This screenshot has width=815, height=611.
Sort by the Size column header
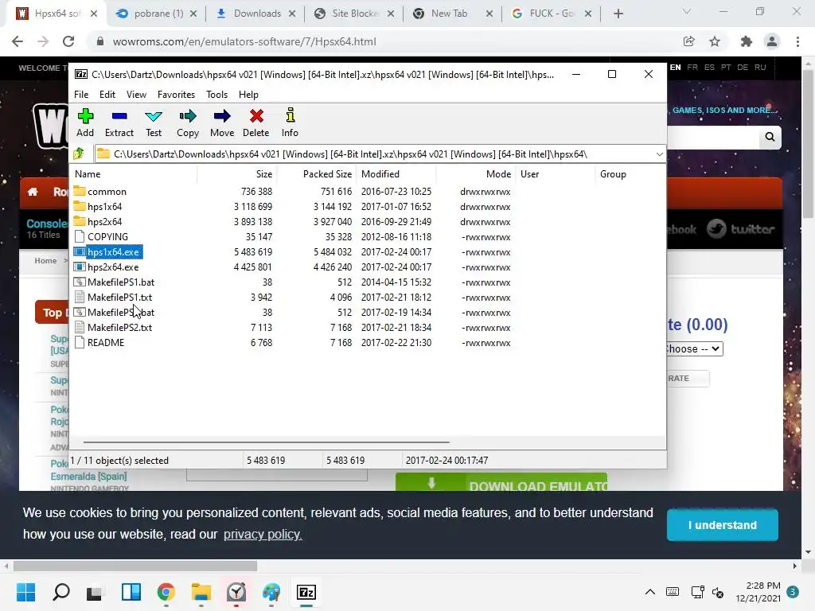pos(237,174)
